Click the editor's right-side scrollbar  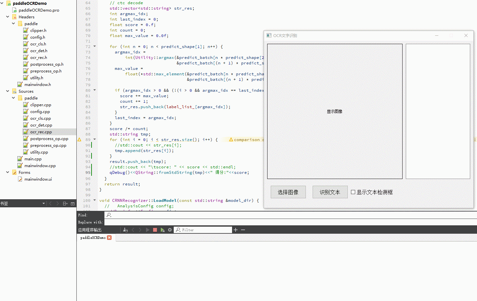pyautogui.click(x=475, y=97)
